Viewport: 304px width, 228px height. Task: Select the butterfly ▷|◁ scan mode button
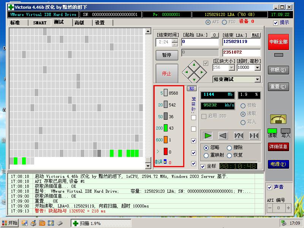tap(254, 136)
